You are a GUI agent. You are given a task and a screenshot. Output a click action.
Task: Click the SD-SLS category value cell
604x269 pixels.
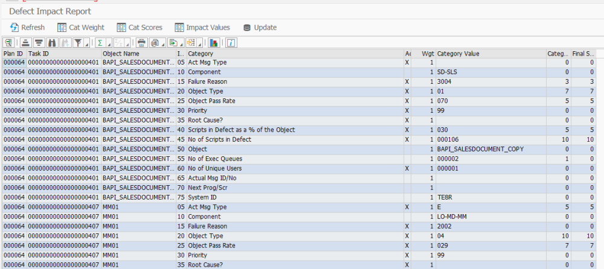(491, 72)
